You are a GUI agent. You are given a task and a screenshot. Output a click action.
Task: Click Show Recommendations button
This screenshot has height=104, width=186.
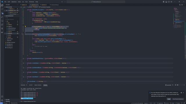178,99
